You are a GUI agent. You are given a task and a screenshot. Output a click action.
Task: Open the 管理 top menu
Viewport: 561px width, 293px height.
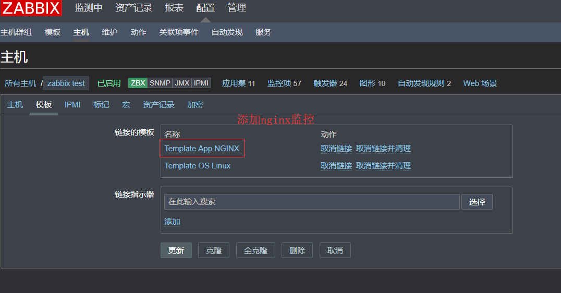(x=237, y=8)
